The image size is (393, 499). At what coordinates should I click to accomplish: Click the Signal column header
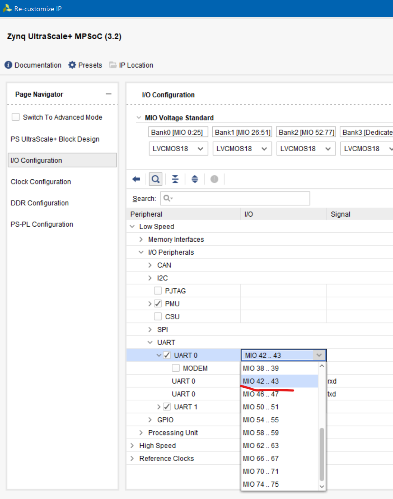pos(360,214)
